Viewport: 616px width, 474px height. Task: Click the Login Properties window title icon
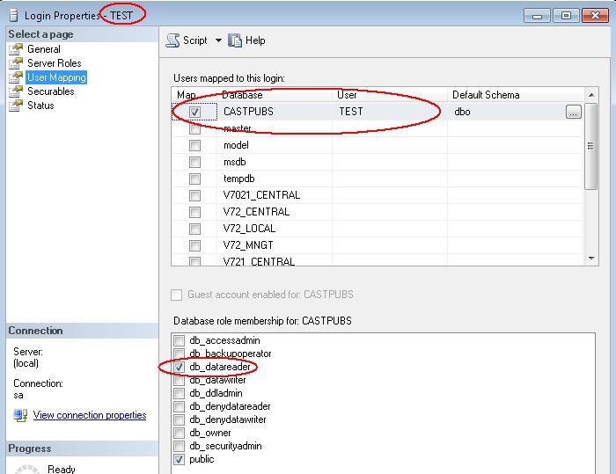(x=11, y=15)
